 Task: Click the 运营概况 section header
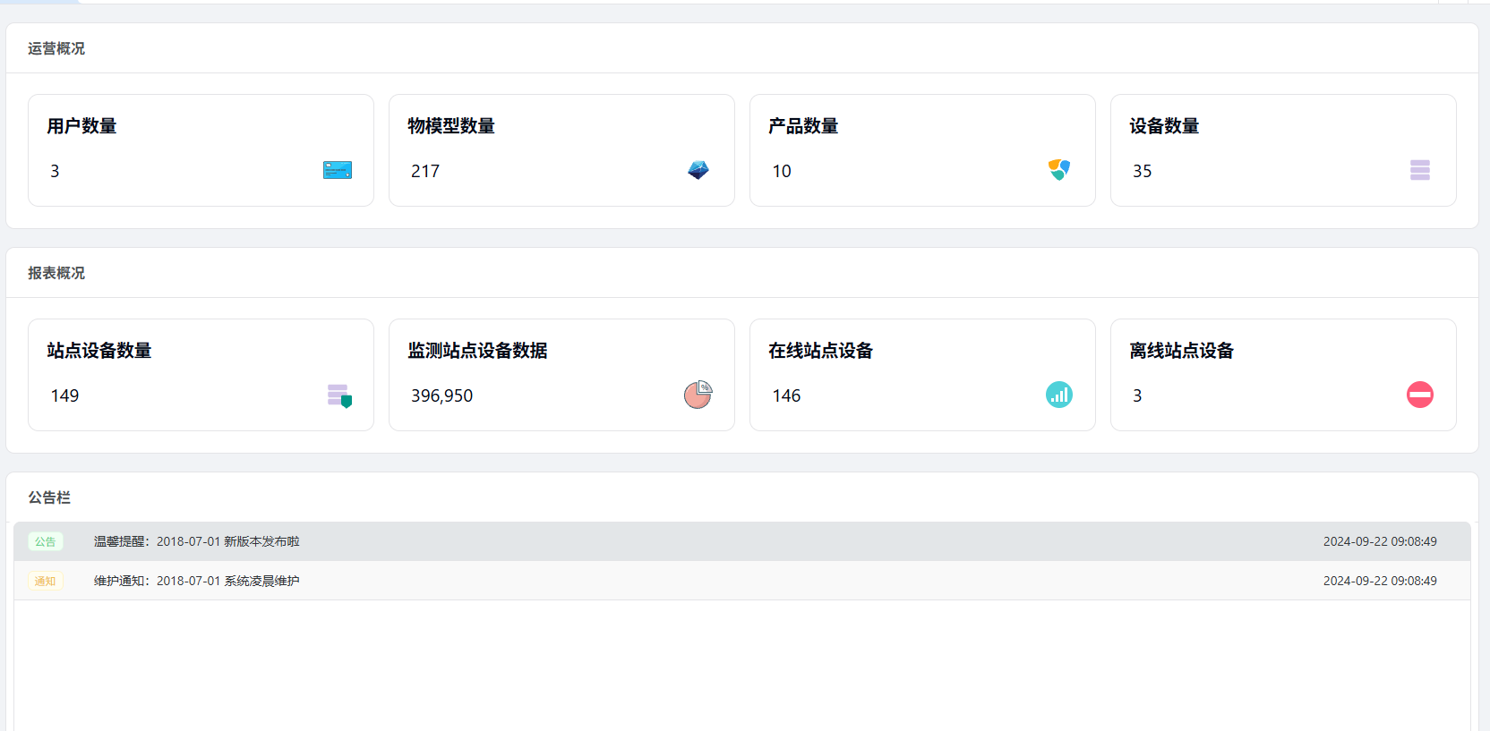[x=56, y=48]
